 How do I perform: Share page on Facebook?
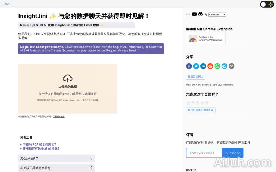pos(189,66)
